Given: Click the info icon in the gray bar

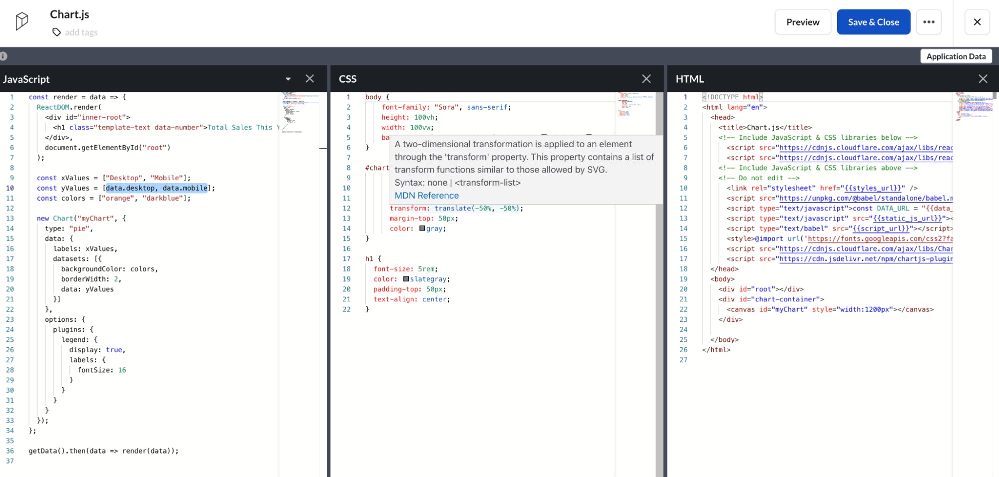Looking at the screenshot, I should 3,56.
